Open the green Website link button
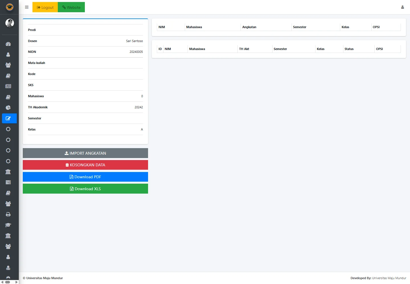 click(71, 7)
